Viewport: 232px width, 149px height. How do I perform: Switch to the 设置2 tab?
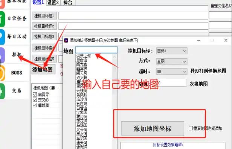click(x=53, y=2)
